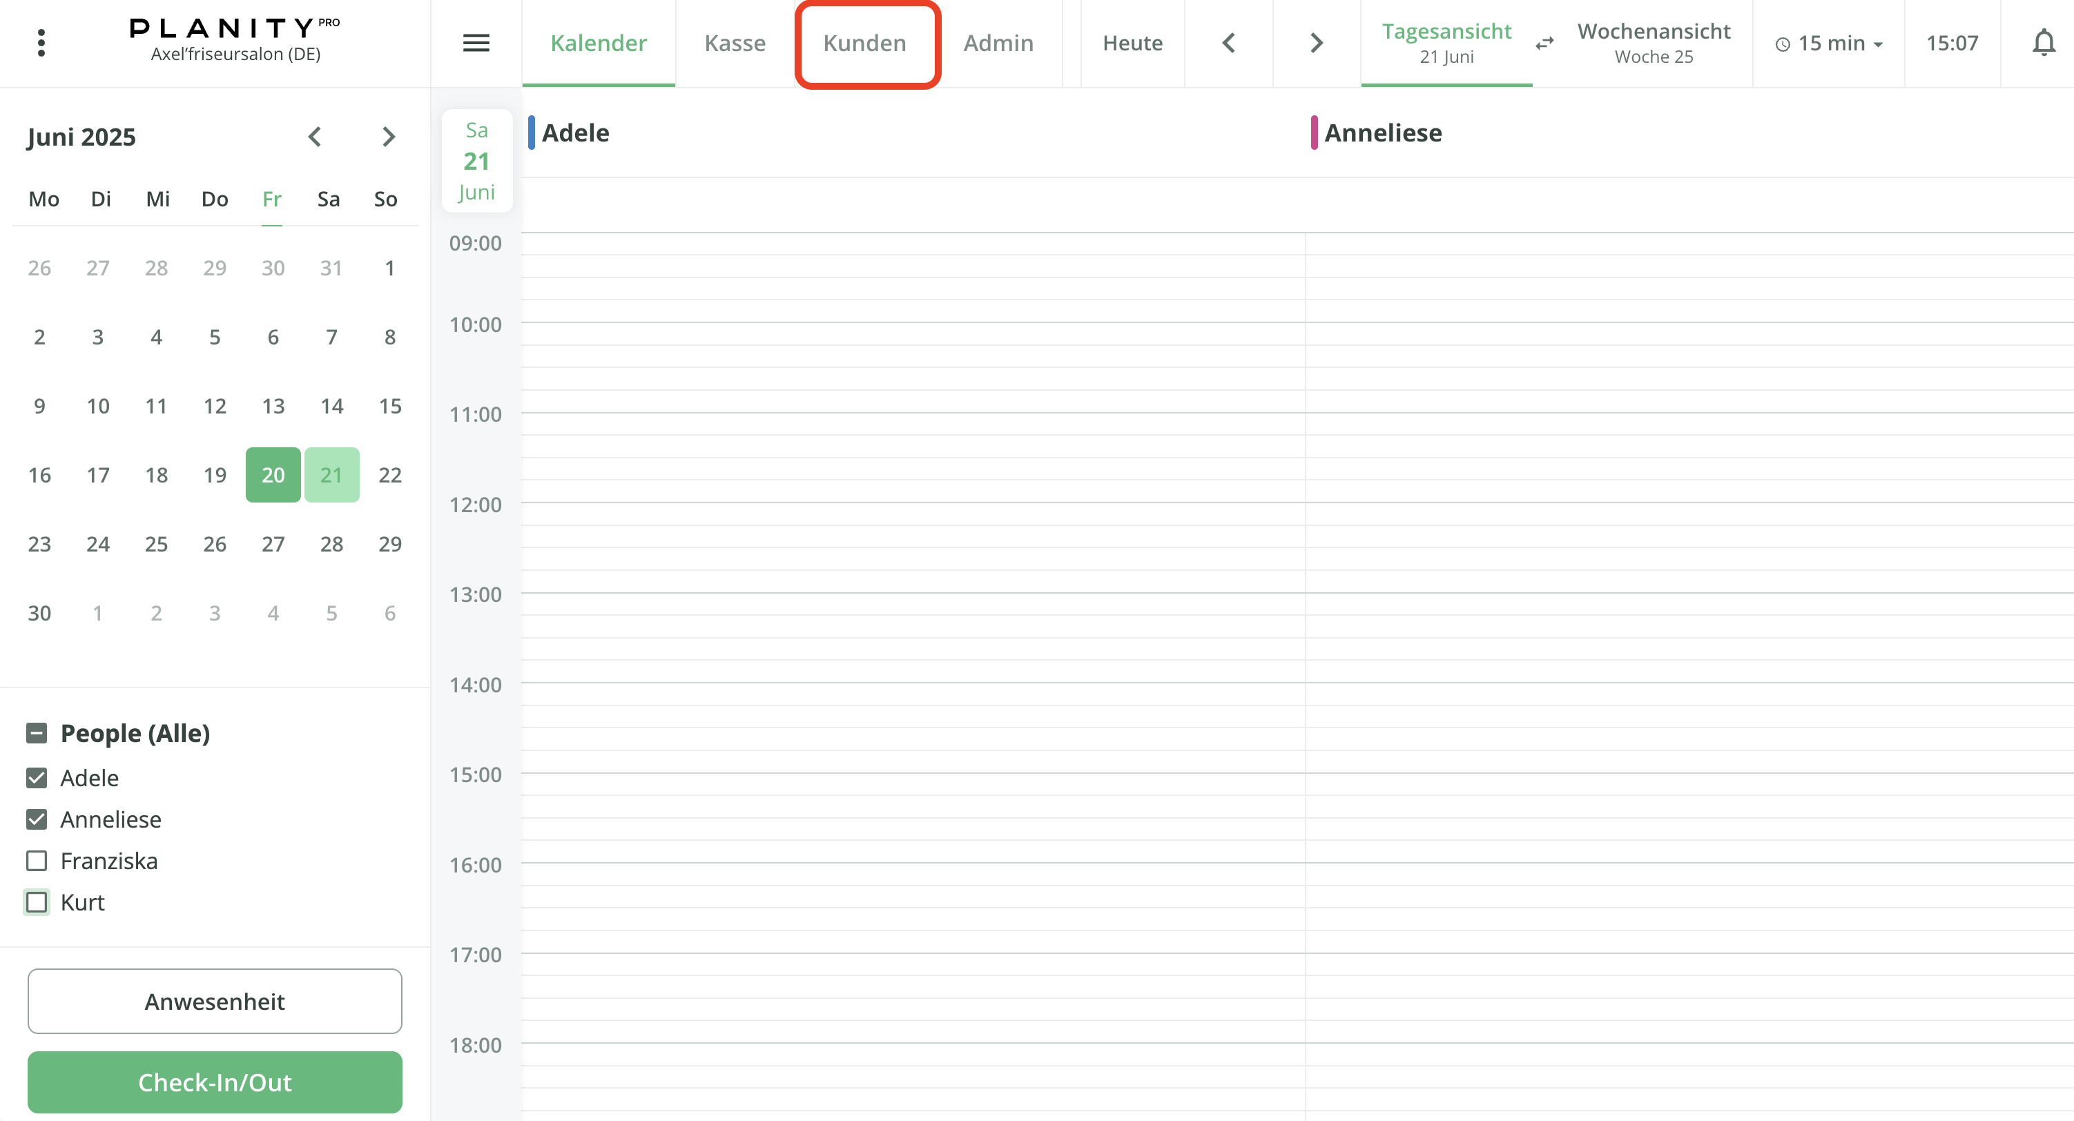The width and height of the screenshot is (2074, 1121).
Task: Toggle the hamburger sidebar menu
Action: tap(476, 43)
